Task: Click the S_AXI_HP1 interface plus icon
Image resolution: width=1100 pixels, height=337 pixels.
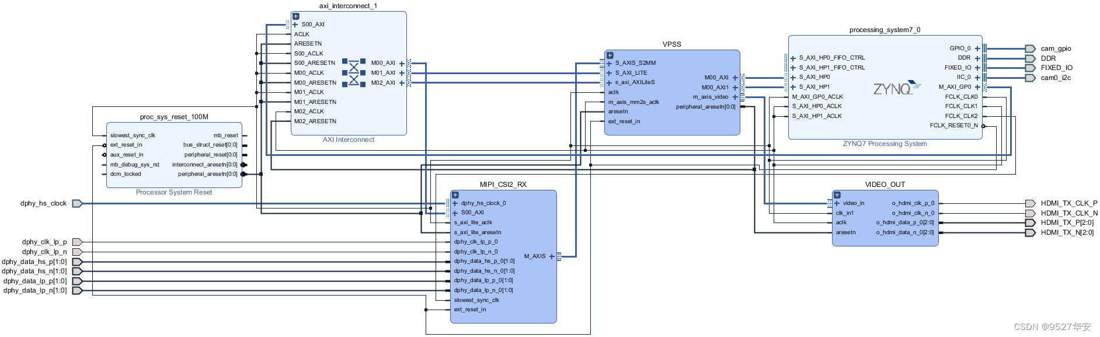Action: [793, 87]
